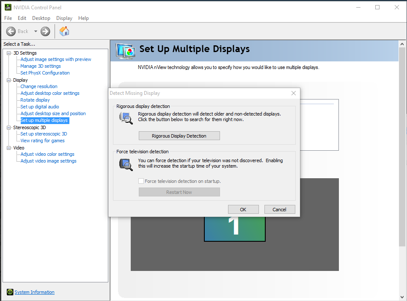Click the Back arrow icon in toolbar
407x301 pixels.
[x=11, y=31]
